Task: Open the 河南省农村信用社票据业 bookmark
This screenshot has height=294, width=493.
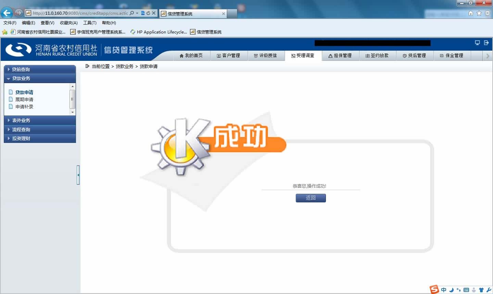Action: [x=38, y=32]
